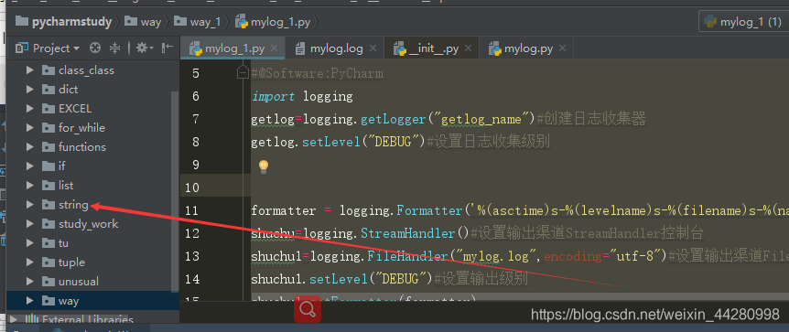
Task: Expand the class_class folder
Action: click(29, 70)
